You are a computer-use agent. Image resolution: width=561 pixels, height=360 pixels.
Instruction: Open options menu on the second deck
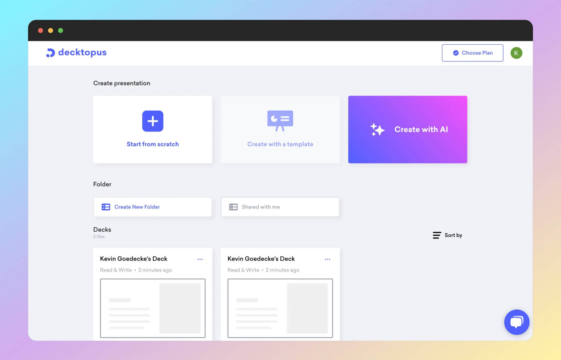tap(328, 259)
